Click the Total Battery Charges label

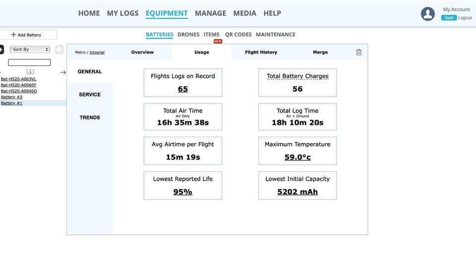[297, 76]
